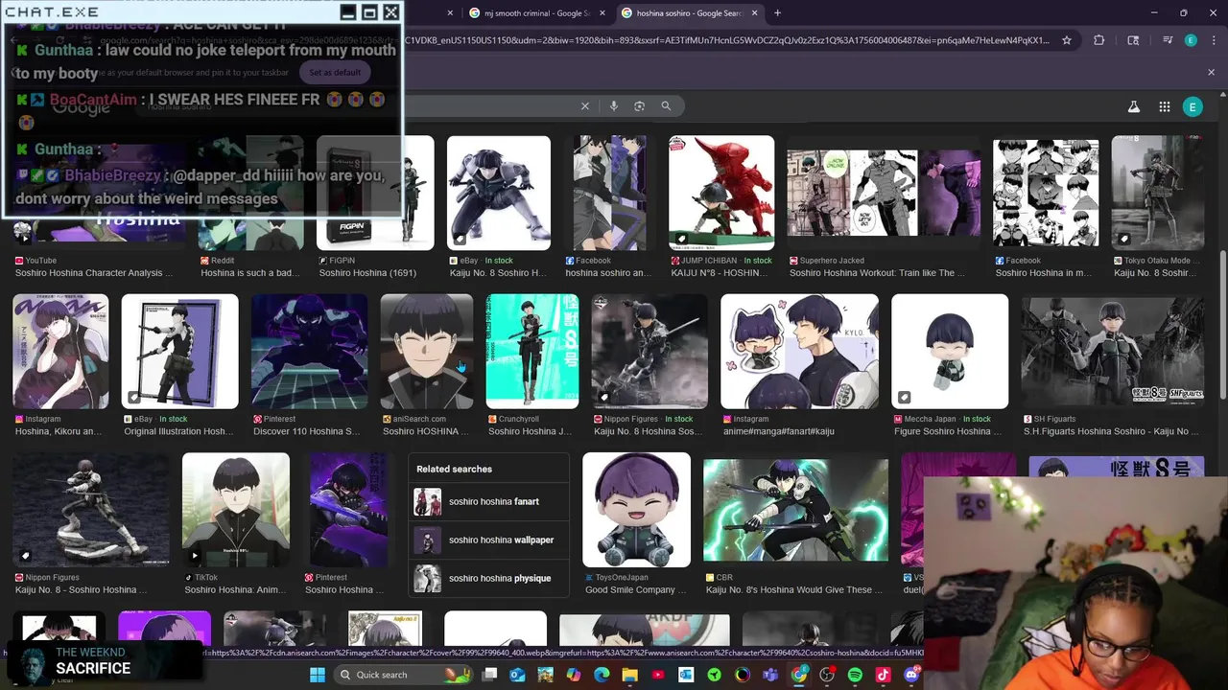Open the Chrome three-dot menu
Image resolution: width=1228 pixels, height=690 pixels.
click(1212, 40)
